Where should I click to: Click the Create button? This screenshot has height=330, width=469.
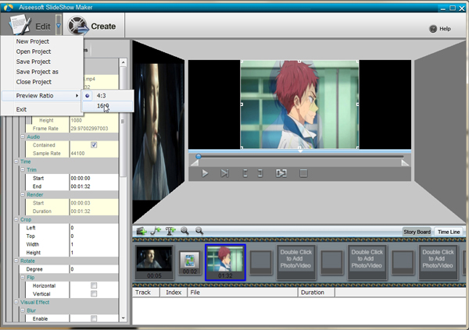(92, 26)
